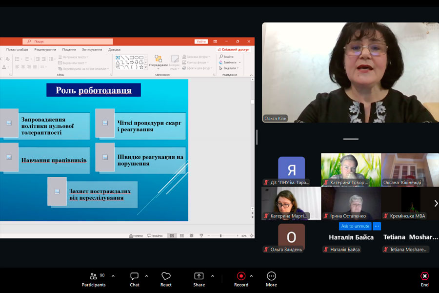Screen dimensions: 439x293
Task: Expand Participants options caret
Action: click(113, 276)
